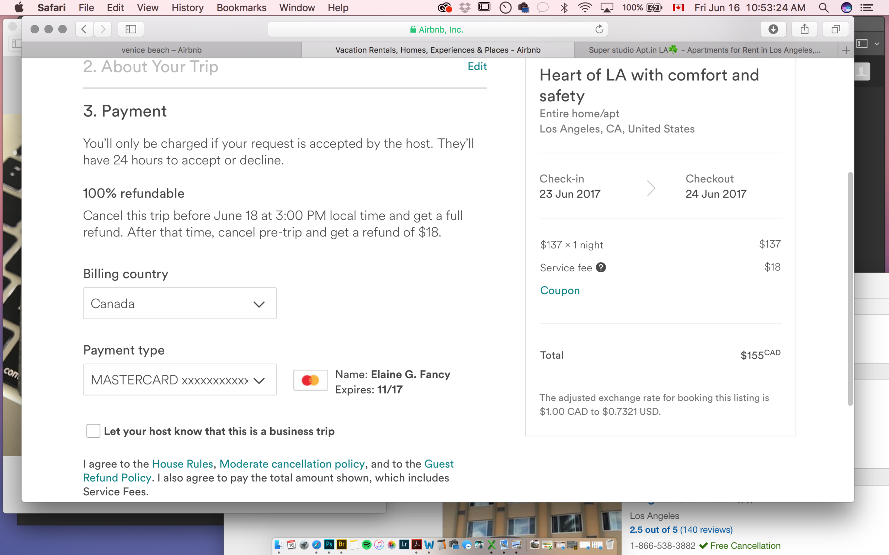The image size is (889, 555).
Task: Open the Creative Cloud menu bar icon
Action: pos(445,8)
